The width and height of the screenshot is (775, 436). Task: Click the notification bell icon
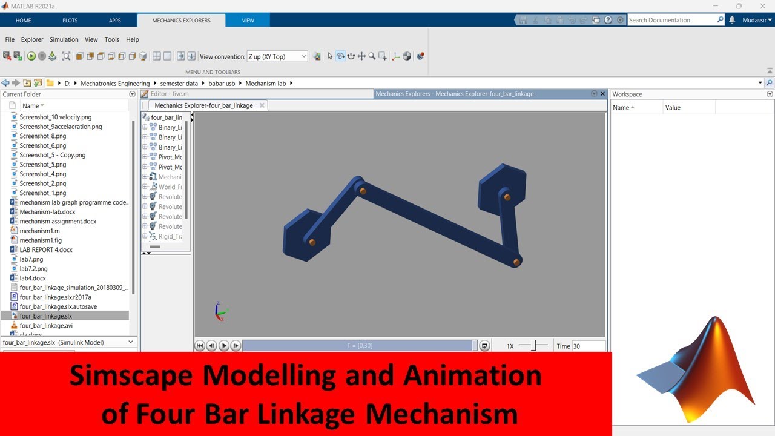click(x=732, y=20)
